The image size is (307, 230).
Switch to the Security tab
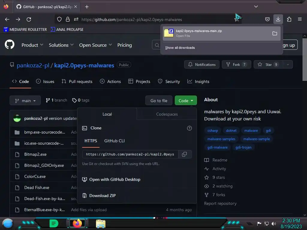click(169, 81)
